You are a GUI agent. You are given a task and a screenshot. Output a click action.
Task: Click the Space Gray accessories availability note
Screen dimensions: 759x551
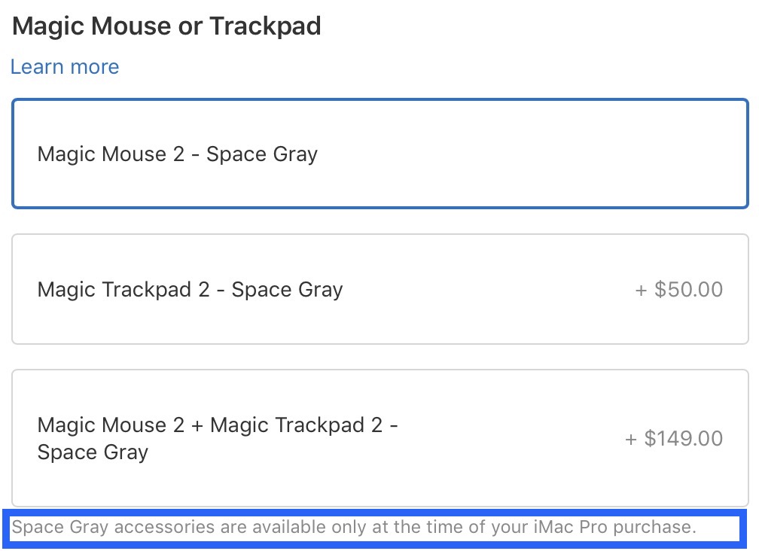point(354,527)
